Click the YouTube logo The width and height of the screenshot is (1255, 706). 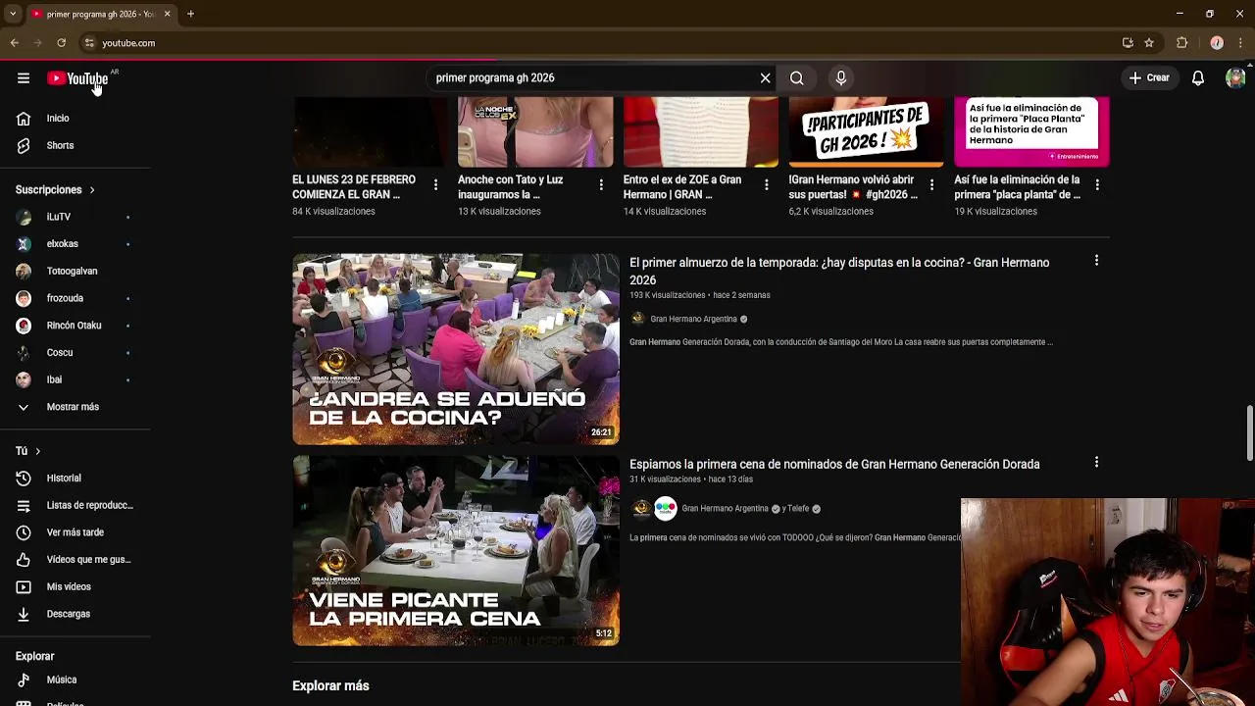pos(77,78)
